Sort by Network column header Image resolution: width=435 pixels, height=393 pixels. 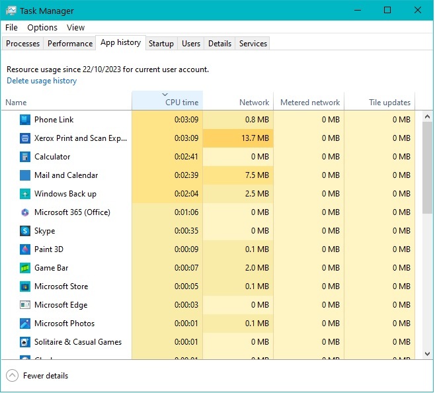pos(238,101)
